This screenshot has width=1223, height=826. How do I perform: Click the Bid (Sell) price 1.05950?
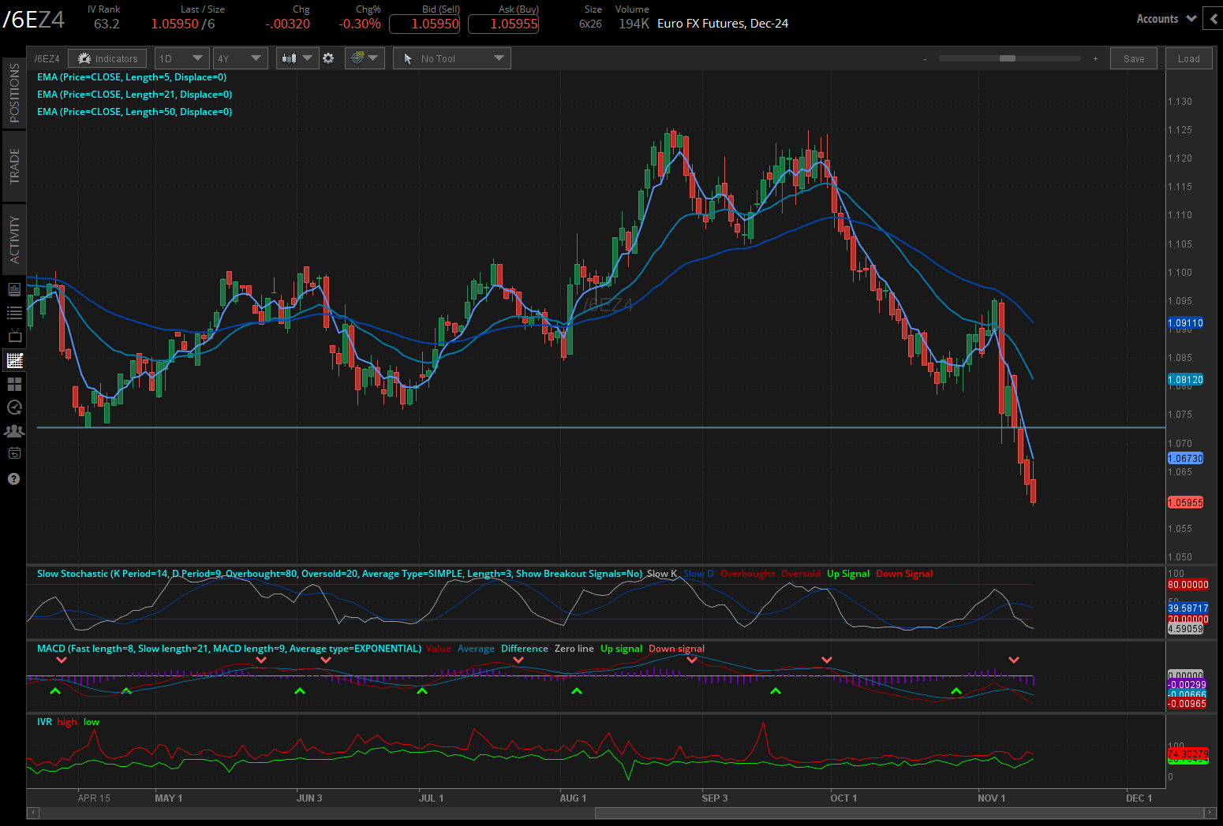coord(424,24)
